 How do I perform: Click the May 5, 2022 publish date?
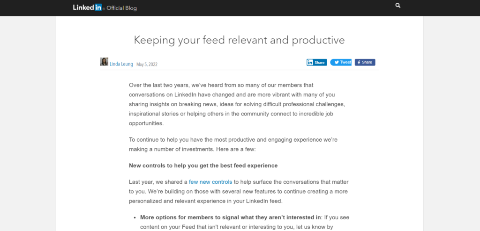pos(147,65)
